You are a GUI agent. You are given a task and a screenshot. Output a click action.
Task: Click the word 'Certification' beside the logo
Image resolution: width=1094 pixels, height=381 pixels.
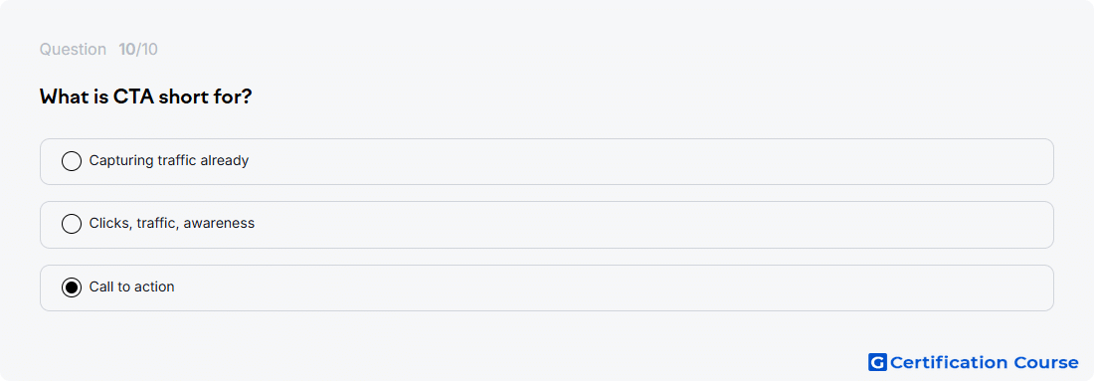point(950,362)
